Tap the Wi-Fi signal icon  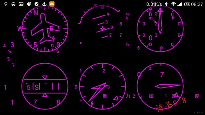click(x=173, y=4)
